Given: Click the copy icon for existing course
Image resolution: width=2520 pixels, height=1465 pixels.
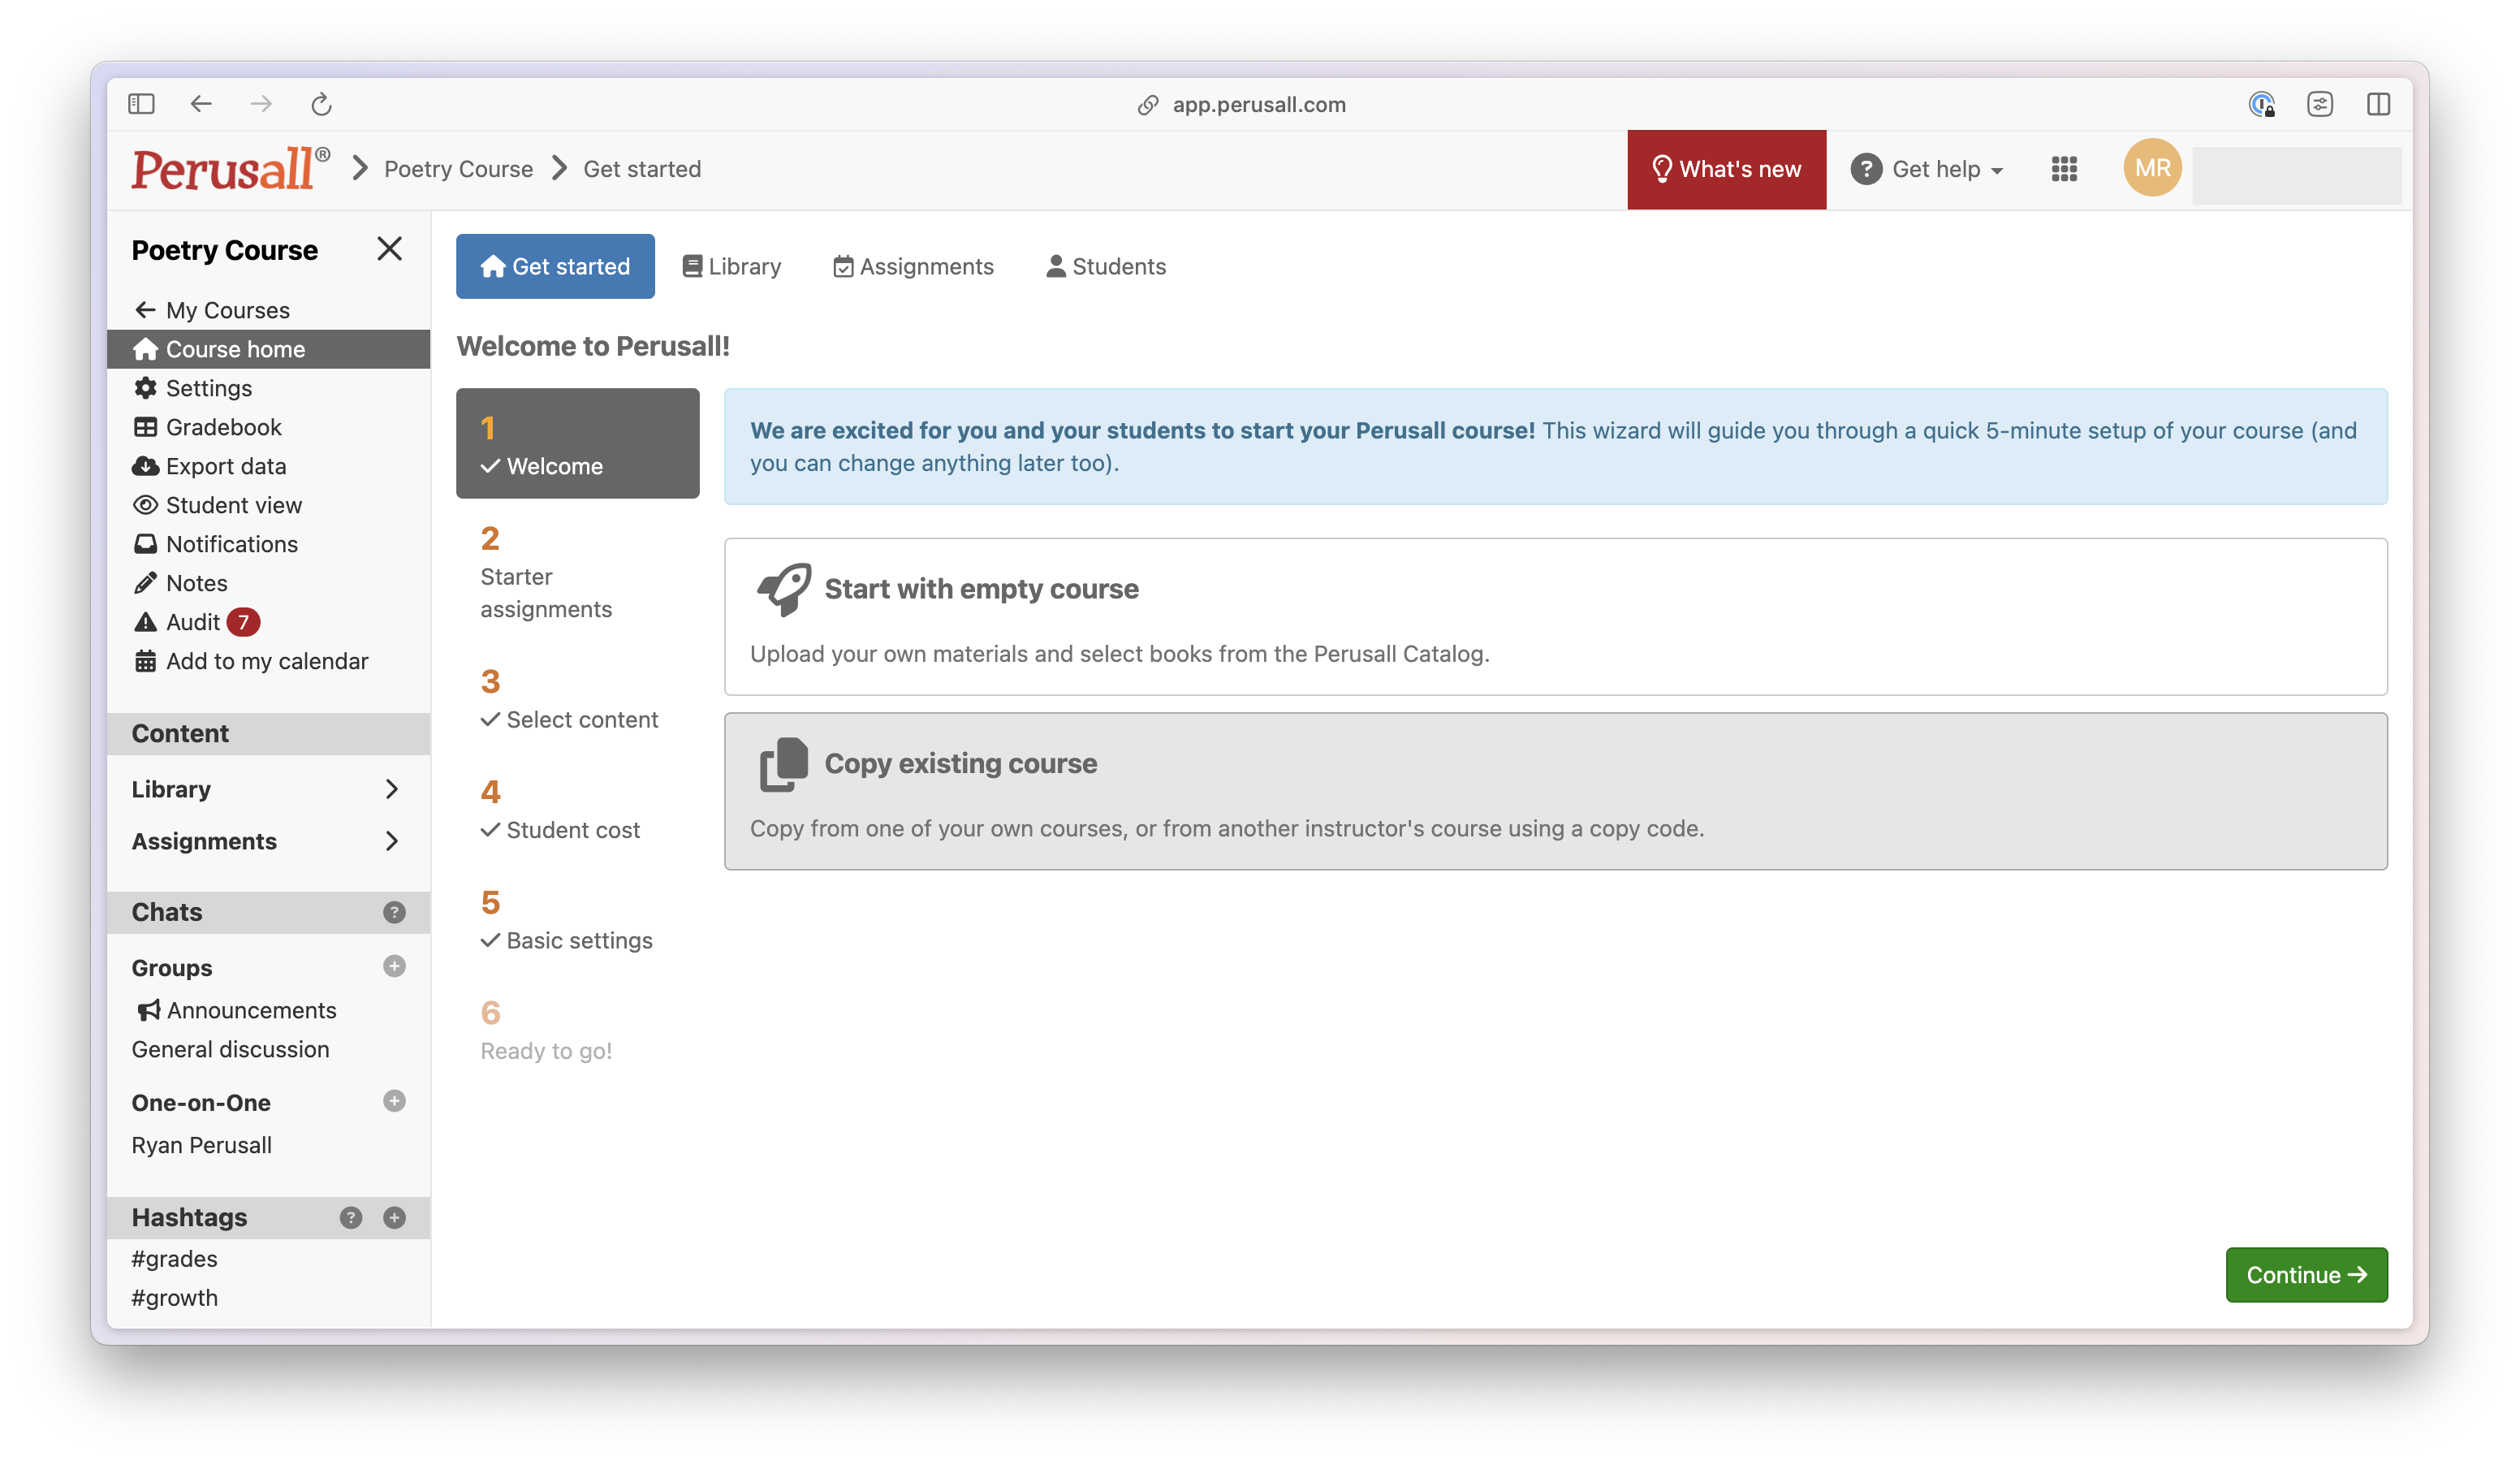Looking at the screenshot, I should [x=784, y=764].
